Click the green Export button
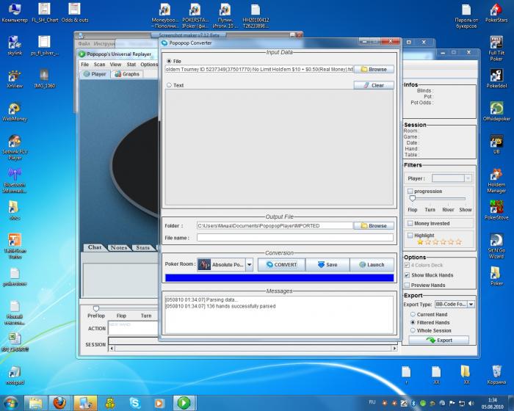The image size is (514, 411). pos(441,341)
